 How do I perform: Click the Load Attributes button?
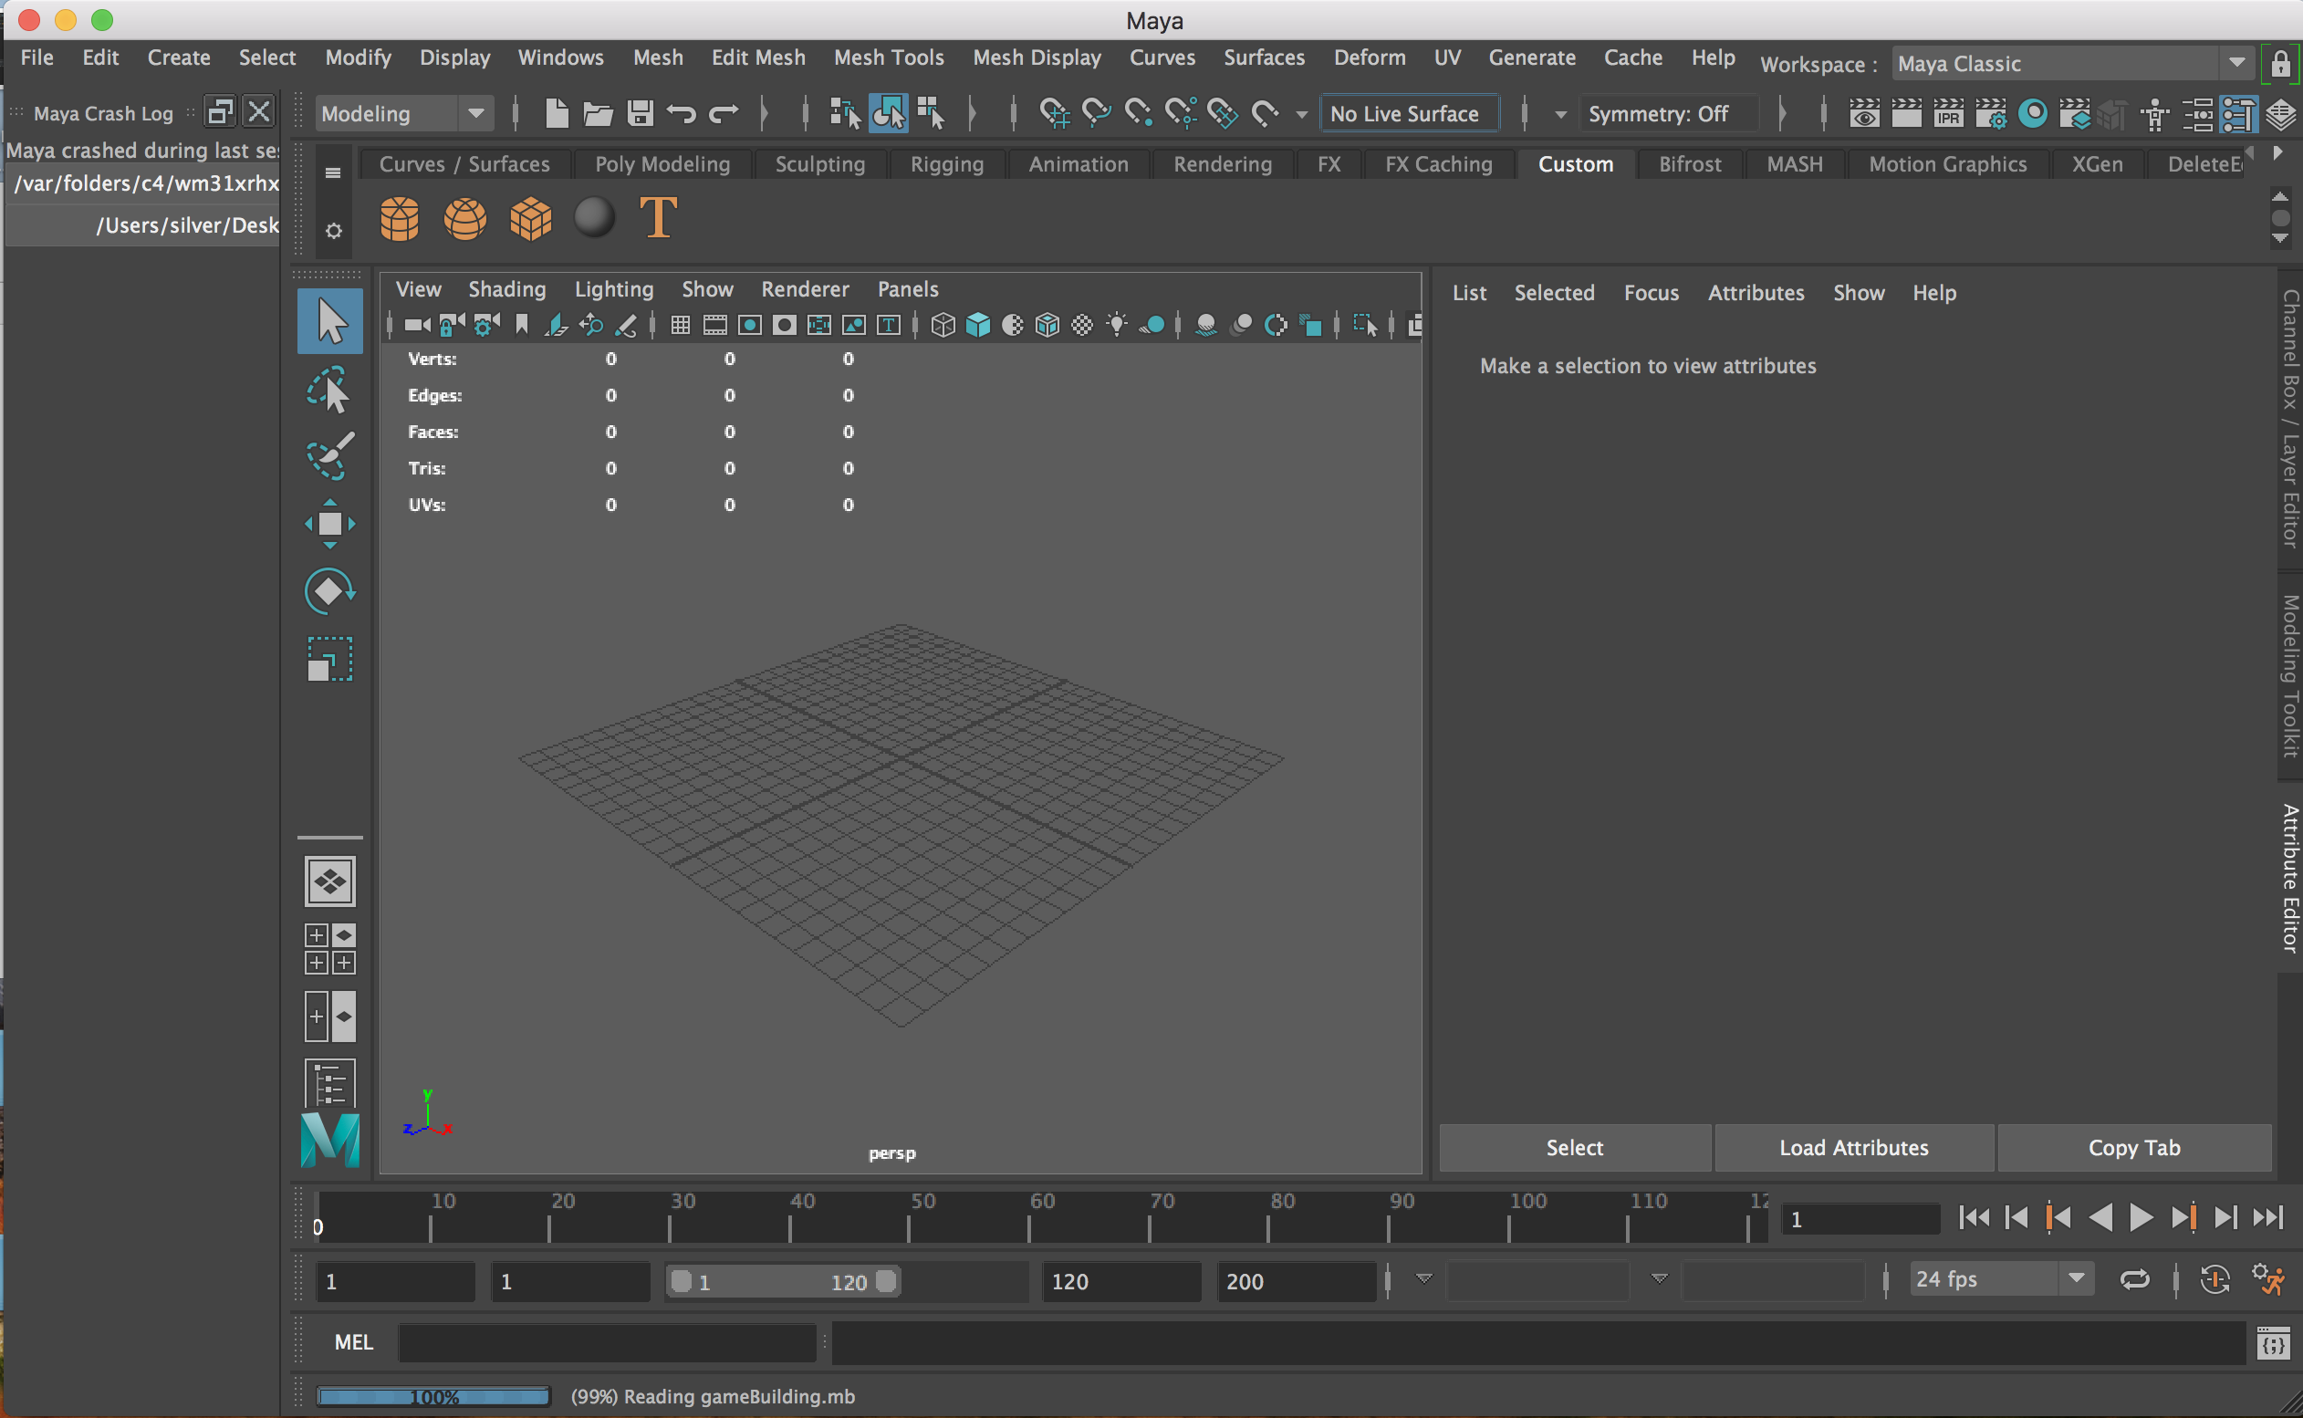[1854, 1147]
